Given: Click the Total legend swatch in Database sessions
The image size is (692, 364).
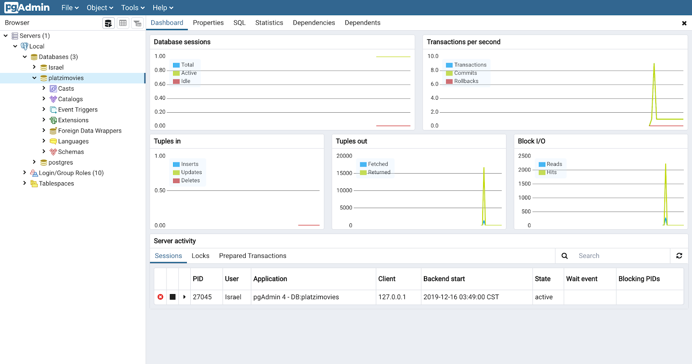Looking at the screenshot, I should [x=176, y=65].
